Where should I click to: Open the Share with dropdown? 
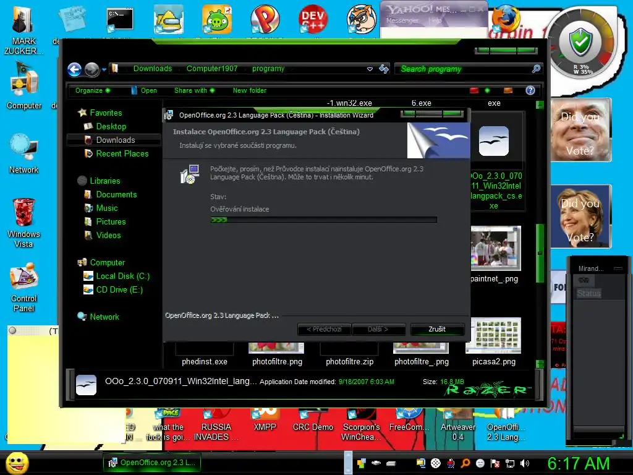194,90
